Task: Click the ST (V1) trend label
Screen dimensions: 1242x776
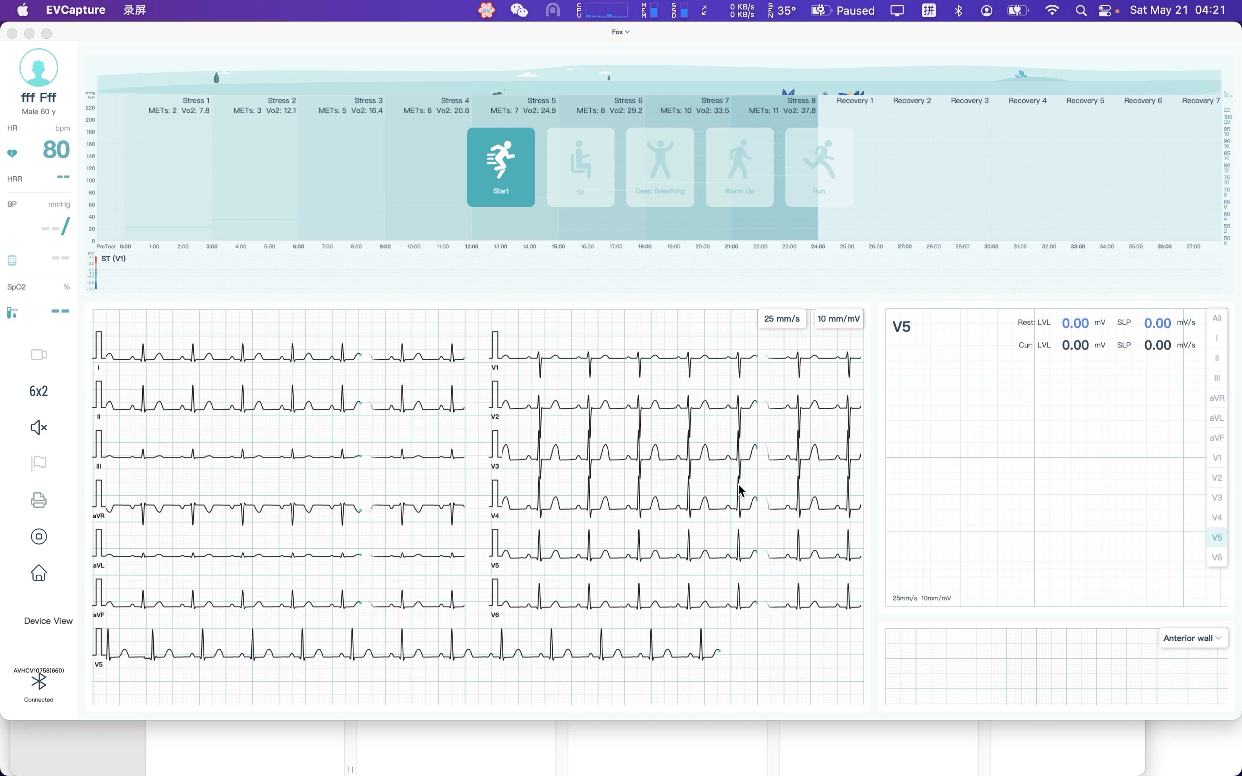Action: (x=113, y=259)
